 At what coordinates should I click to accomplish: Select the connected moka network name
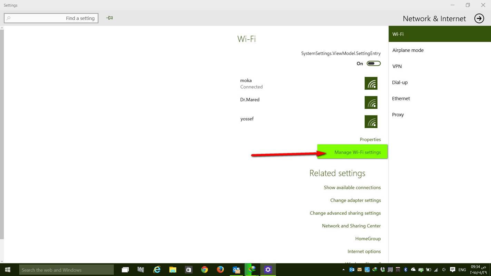click(x=246, y=80)
